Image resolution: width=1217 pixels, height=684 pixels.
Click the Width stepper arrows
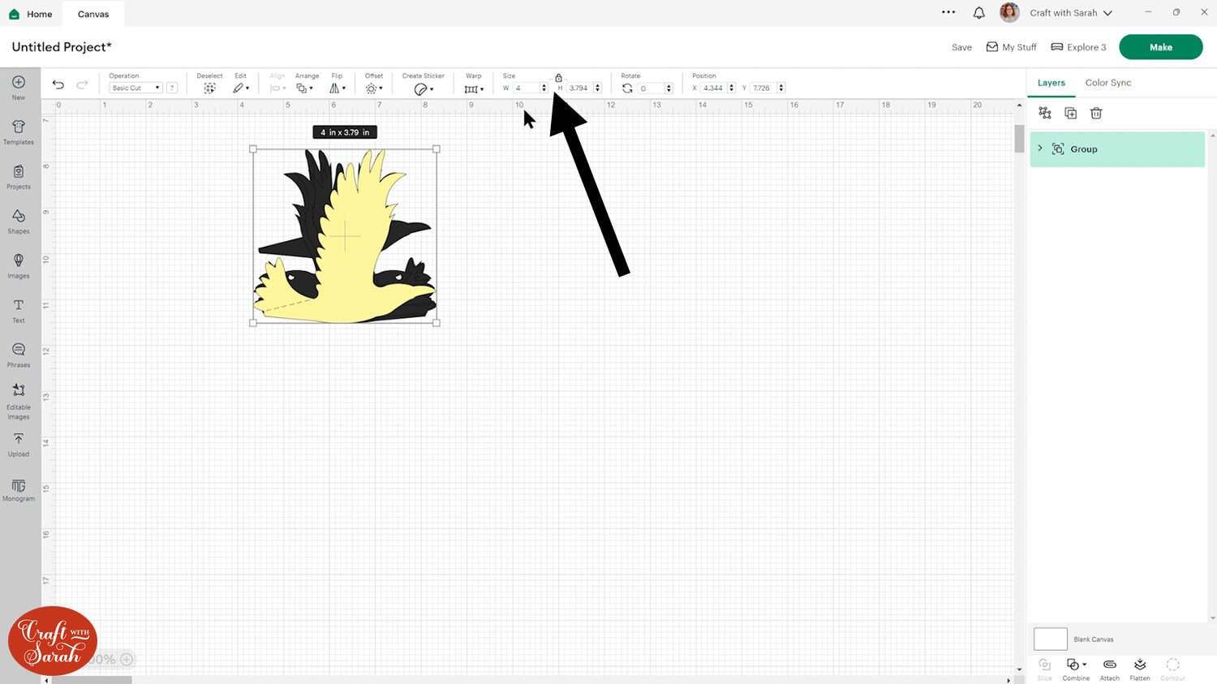544,88
